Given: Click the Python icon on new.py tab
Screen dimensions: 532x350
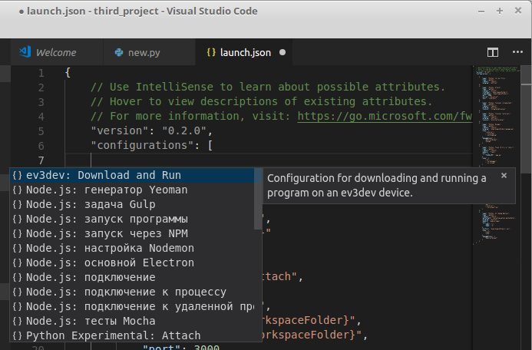Looking at the screenshot, I should click(x=119, y=53).
